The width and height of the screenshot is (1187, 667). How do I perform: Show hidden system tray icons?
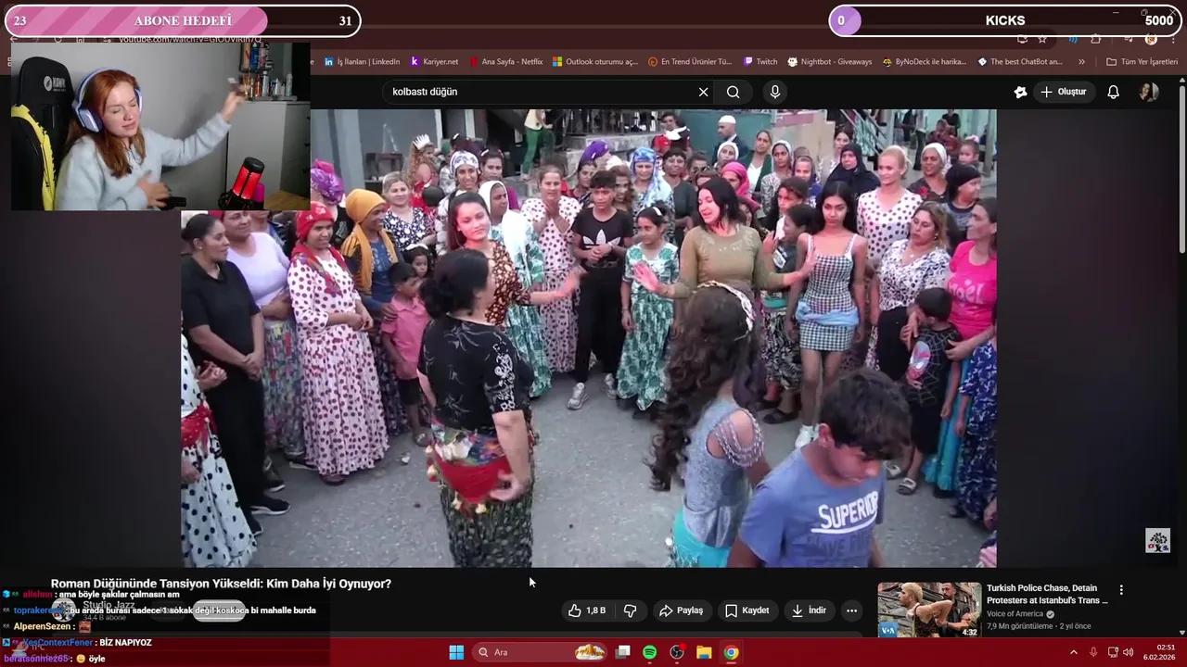tap(1074, 652)
